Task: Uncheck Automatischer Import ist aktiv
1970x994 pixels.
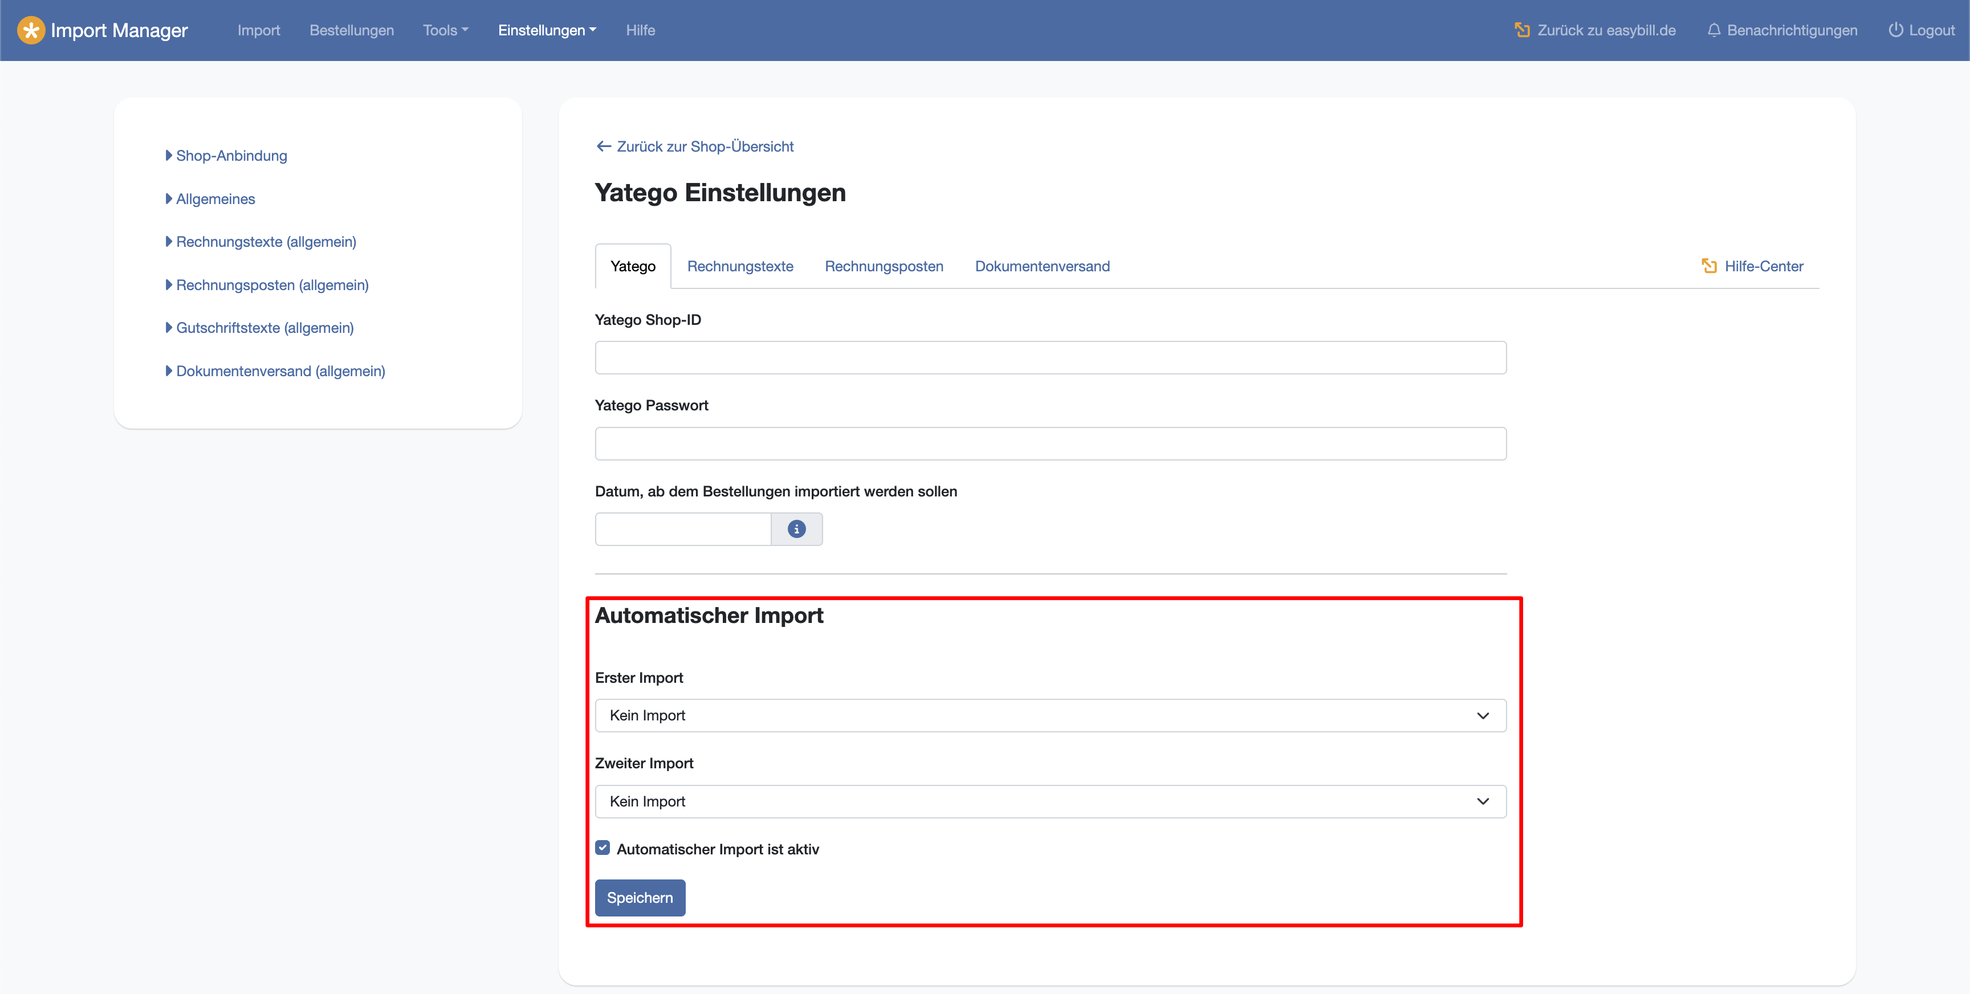Action: coord(603,848)
